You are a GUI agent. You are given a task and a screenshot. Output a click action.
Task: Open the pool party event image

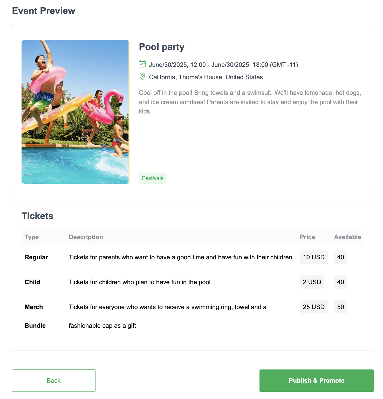pyautogui.click(x=75, y=112)
